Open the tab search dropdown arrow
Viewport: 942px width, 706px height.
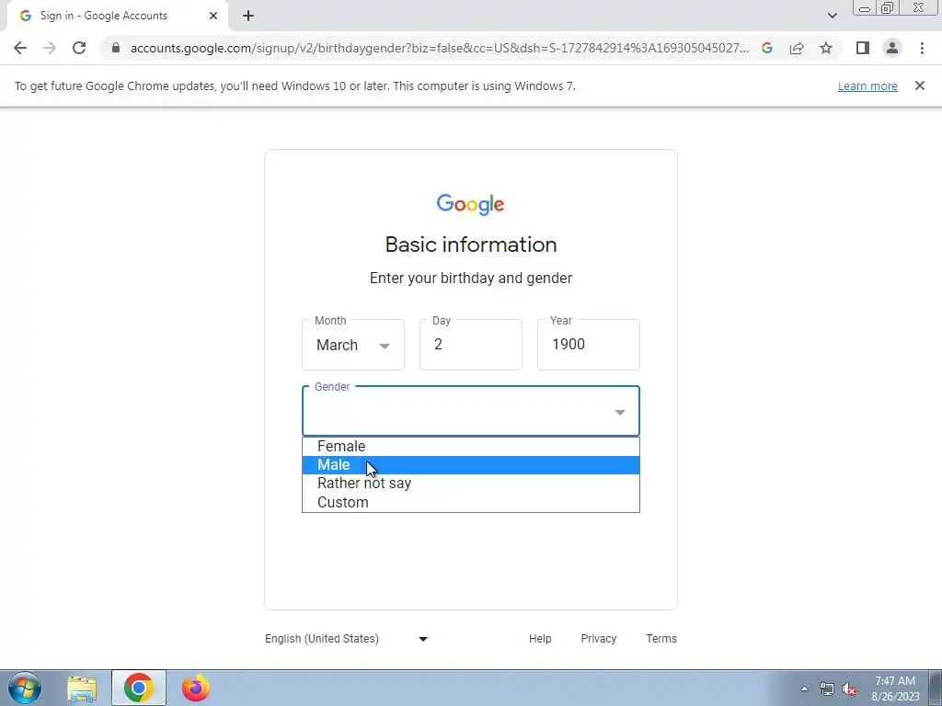[x=832, y=16]
